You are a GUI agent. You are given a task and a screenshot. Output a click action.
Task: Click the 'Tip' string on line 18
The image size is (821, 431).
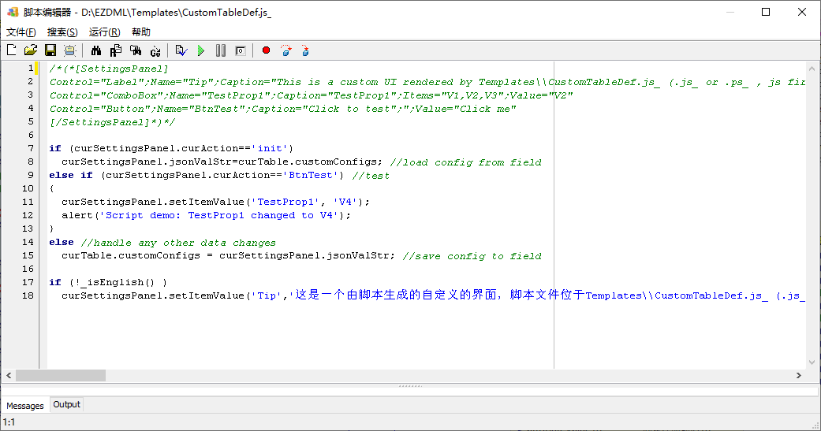(x=267, y=295)
